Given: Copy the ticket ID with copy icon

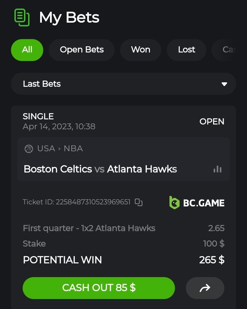Looking at the screenshot, I should pos(139,202).
